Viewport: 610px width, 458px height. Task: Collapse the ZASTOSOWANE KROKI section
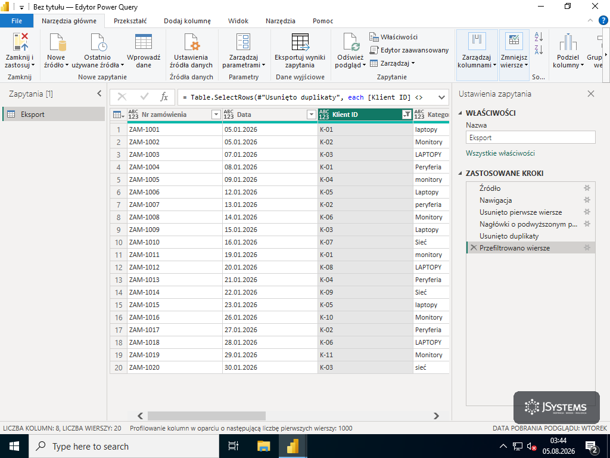pyautogui.click(x=460, y=174)
